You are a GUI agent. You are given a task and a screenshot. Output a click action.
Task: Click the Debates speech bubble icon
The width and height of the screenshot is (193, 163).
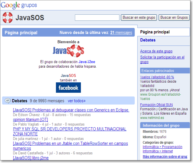tap(8, 101)
